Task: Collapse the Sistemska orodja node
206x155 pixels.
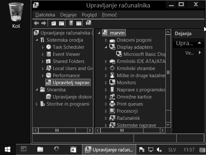Action: pyautogui.click(x=37, y=40)
